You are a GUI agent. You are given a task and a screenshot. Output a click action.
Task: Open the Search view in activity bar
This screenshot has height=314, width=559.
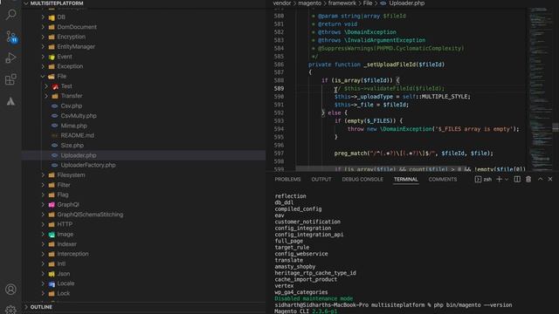(x=10, y=15)
